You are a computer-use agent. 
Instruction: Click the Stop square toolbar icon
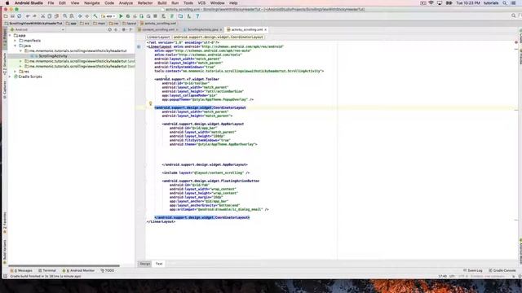(x=155, y=16)
